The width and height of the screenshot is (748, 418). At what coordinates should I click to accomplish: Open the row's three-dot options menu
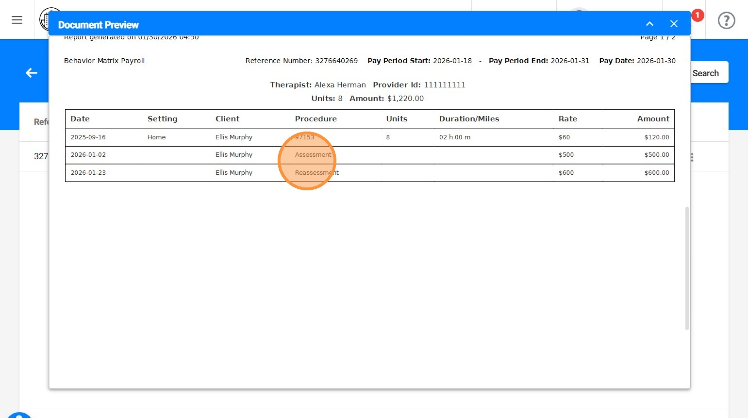[x=692, y=157]
